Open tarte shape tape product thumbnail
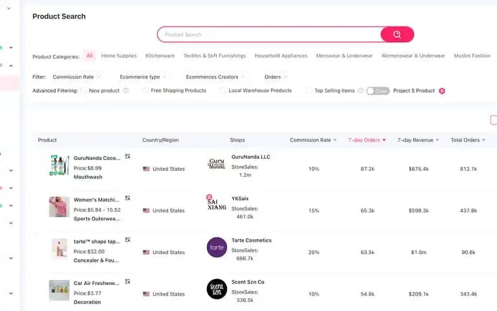The width and height of the screenshot is (497, 311). 60,249
